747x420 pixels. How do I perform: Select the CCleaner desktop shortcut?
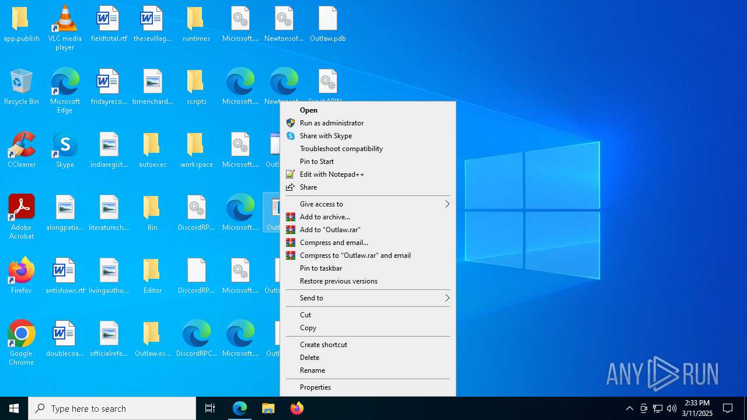pyautogui.click(x=21, y=145)
